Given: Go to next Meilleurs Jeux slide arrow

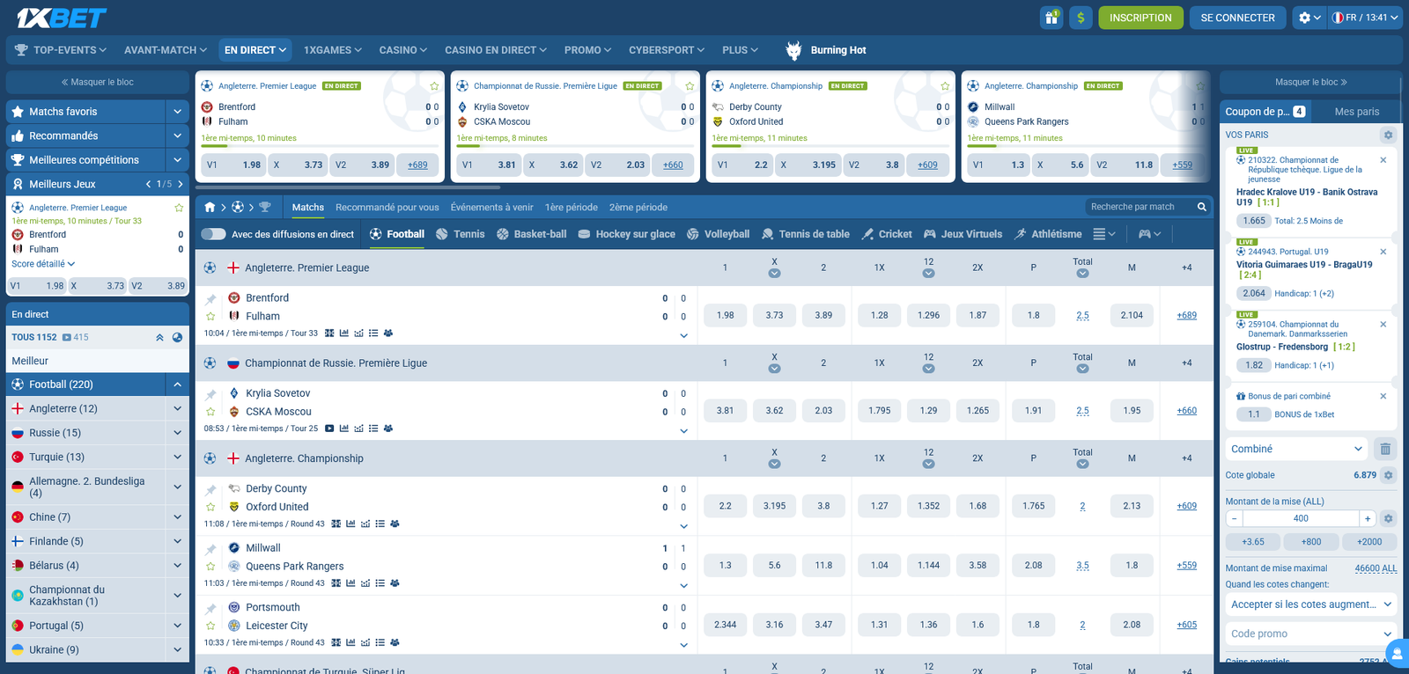Looking at the screenshot, I should [181, 184].
